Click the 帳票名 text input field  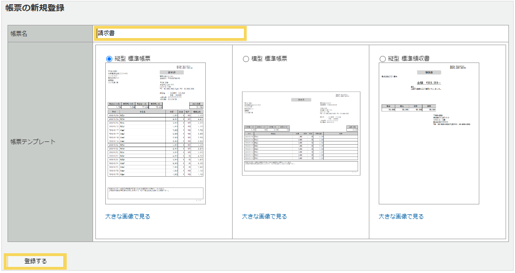(x=170, y=33)
